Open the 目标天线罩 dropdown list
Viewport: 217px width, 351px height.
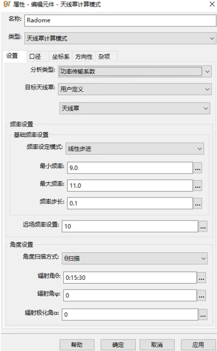coord(135,89)
